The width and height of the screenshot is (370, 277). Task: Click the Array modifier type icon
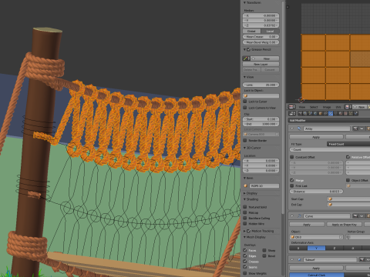point(299,128)
